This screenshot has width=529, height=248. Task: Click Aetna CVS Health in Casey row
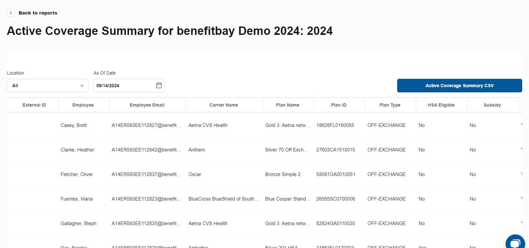(x=208, y=125)
